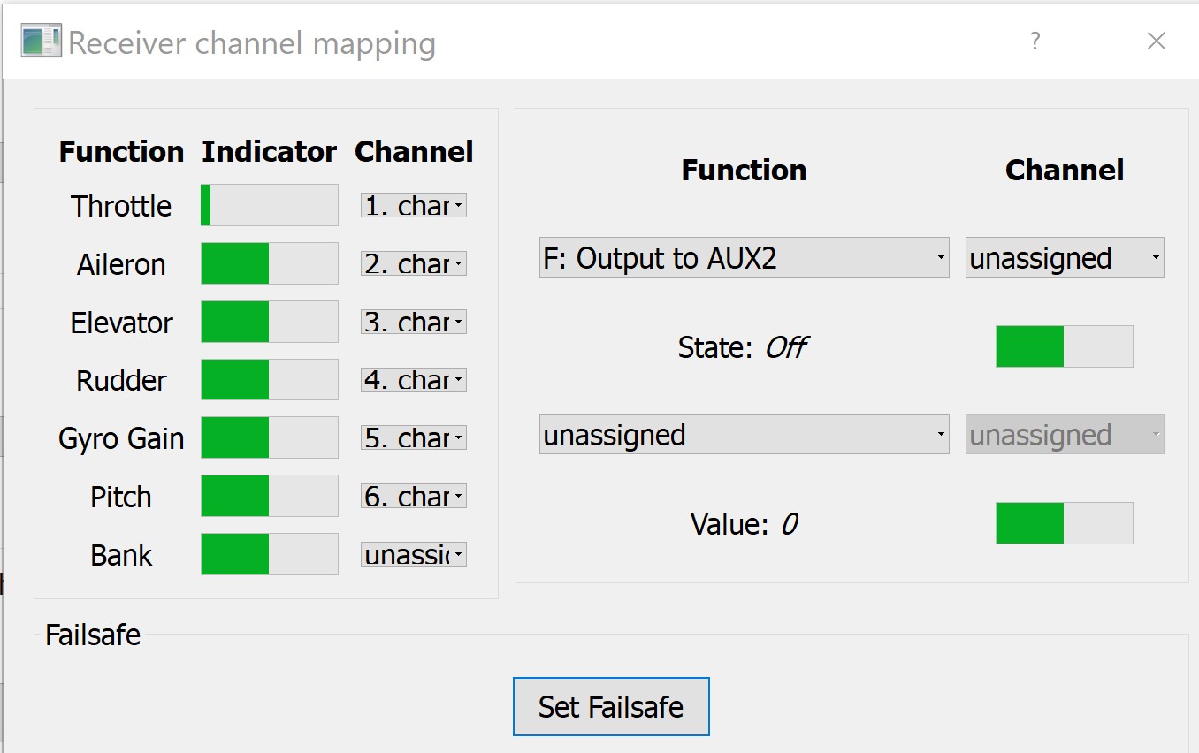
Task: Expand the Elevator channel selector
Action: point(413,323)
